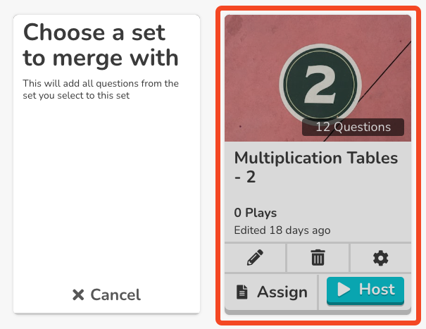Click the play triangle on Host
The width and height of the screenshot is (426, 329).
(344, 290)
